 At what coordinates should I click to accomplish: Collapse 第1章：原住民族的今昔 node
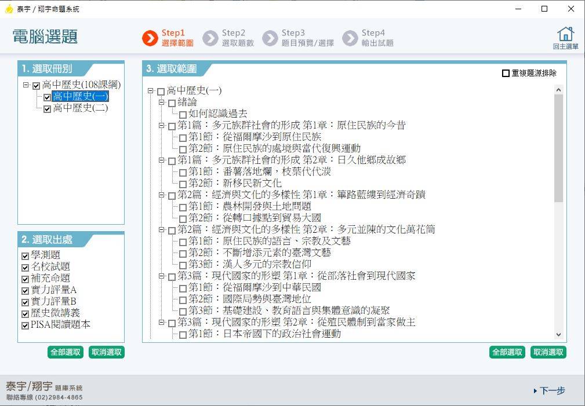click(161, 125)
